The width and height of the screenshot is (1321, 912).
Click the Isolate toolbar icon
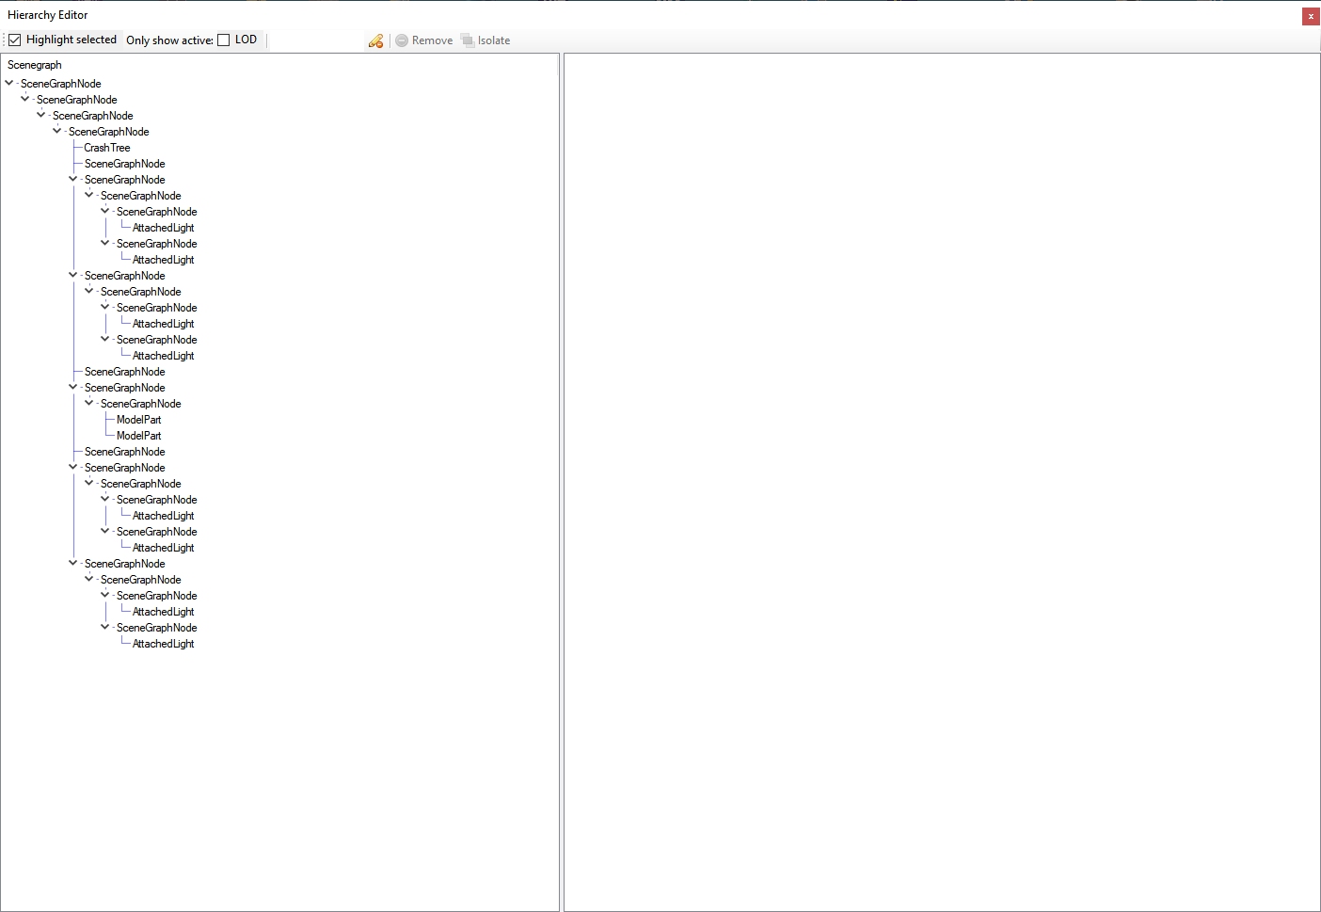pyautogui.click(x=468, y=40)
